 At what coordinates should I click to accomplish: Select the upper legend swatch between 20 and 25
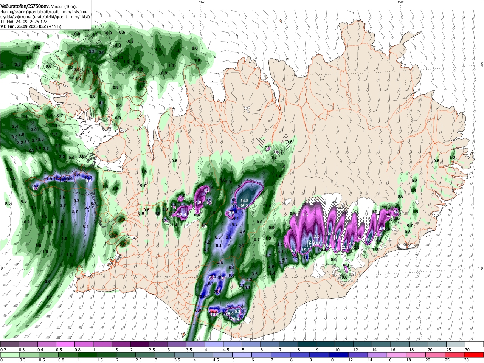pyautogui.click(x=437, y=344)
